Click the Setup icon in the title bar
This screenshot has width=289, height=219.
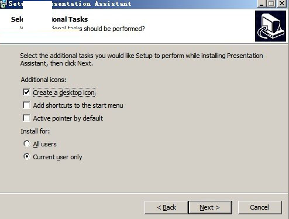[4, 4]
